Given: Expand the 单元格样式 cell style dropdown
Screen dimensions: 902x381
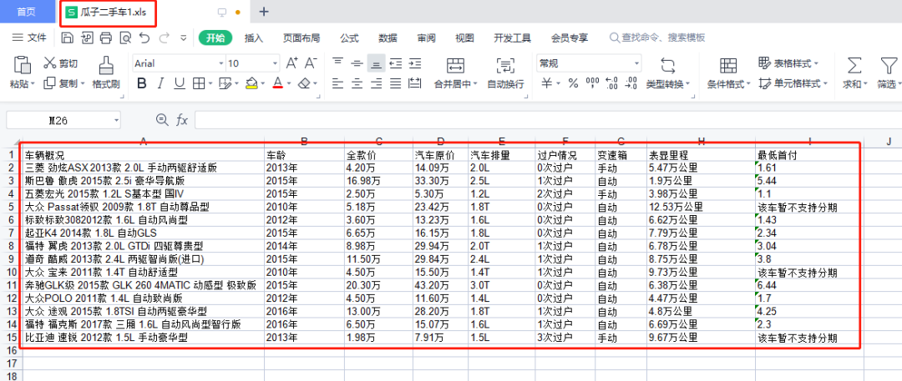Looking at the screenshot, I should tap(825, 84).
